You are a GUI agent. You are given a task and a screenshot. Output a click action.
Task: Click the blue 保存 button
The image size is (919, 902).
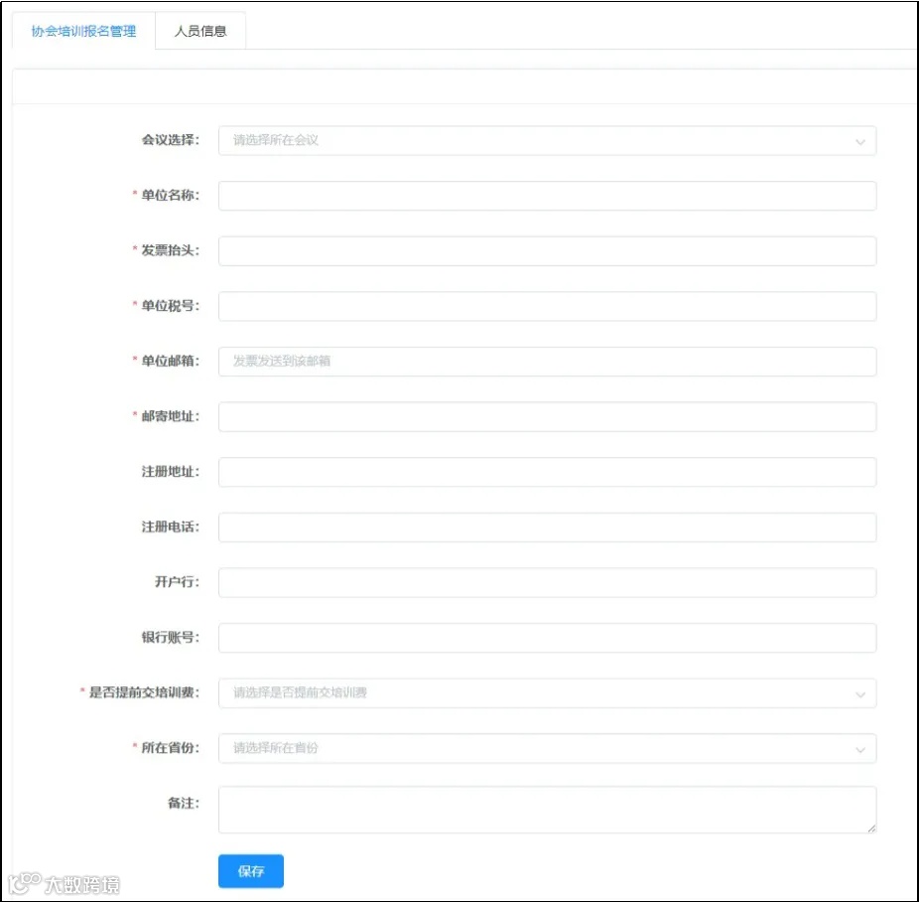[x=251, y=871]
